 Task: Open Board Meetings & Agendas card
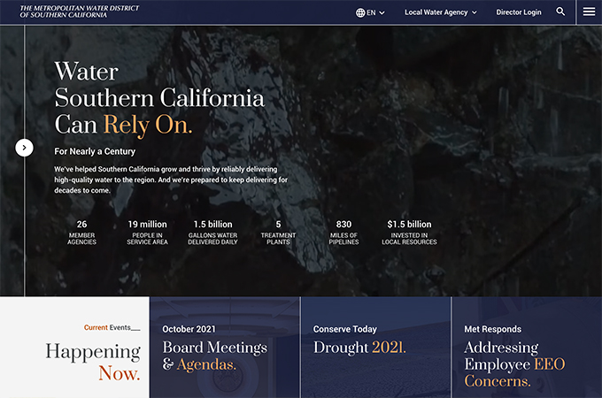[x=225, y=348]
